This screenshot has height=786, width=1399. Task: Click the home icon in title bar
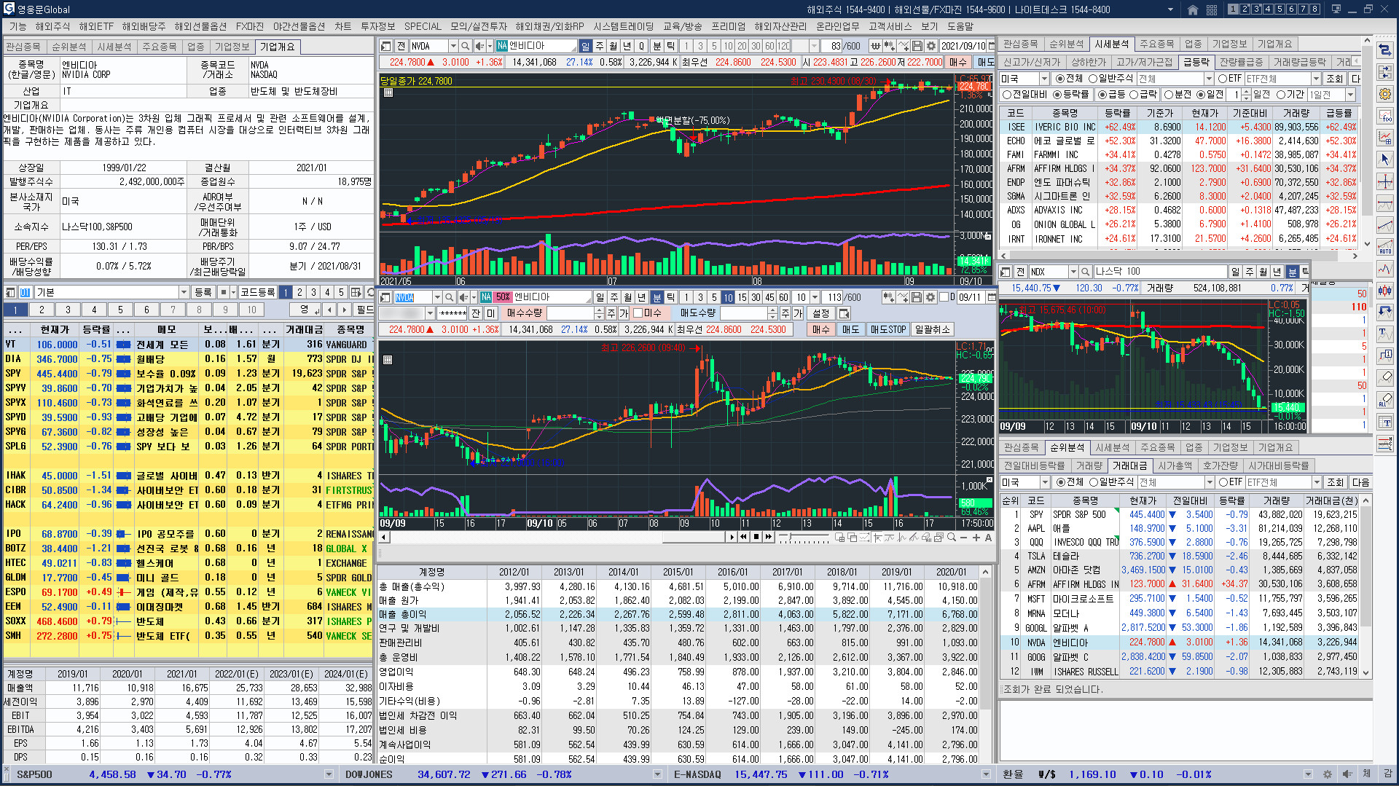1193,9
